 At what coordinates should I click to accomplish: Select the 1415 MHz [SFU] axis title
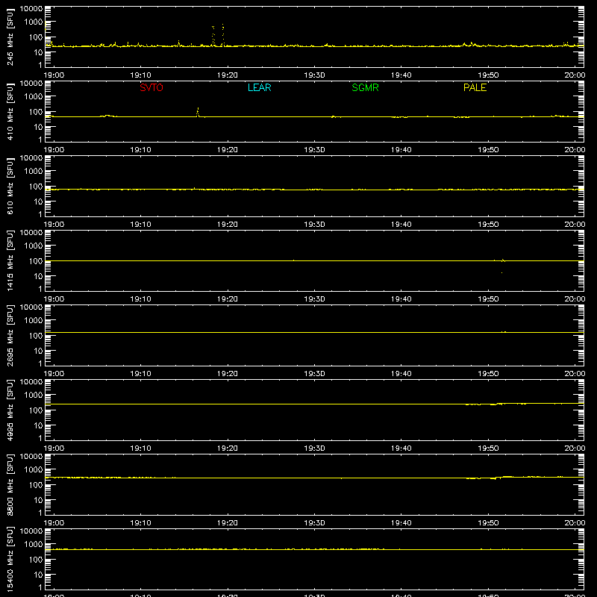(x=10, y=260)
